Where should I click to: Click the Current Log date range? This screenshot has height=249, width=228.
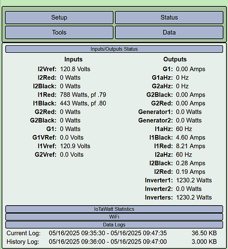(x=108, y=233)
